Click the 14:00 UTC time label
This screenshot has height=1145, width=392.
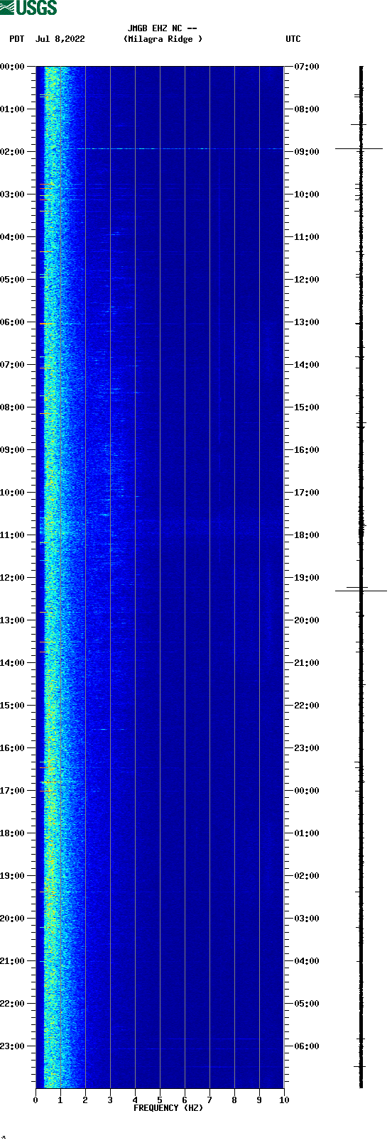307,365
